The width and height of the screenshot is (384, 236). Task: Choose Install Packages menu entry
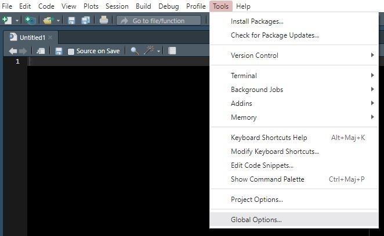(x=257, y=21)
